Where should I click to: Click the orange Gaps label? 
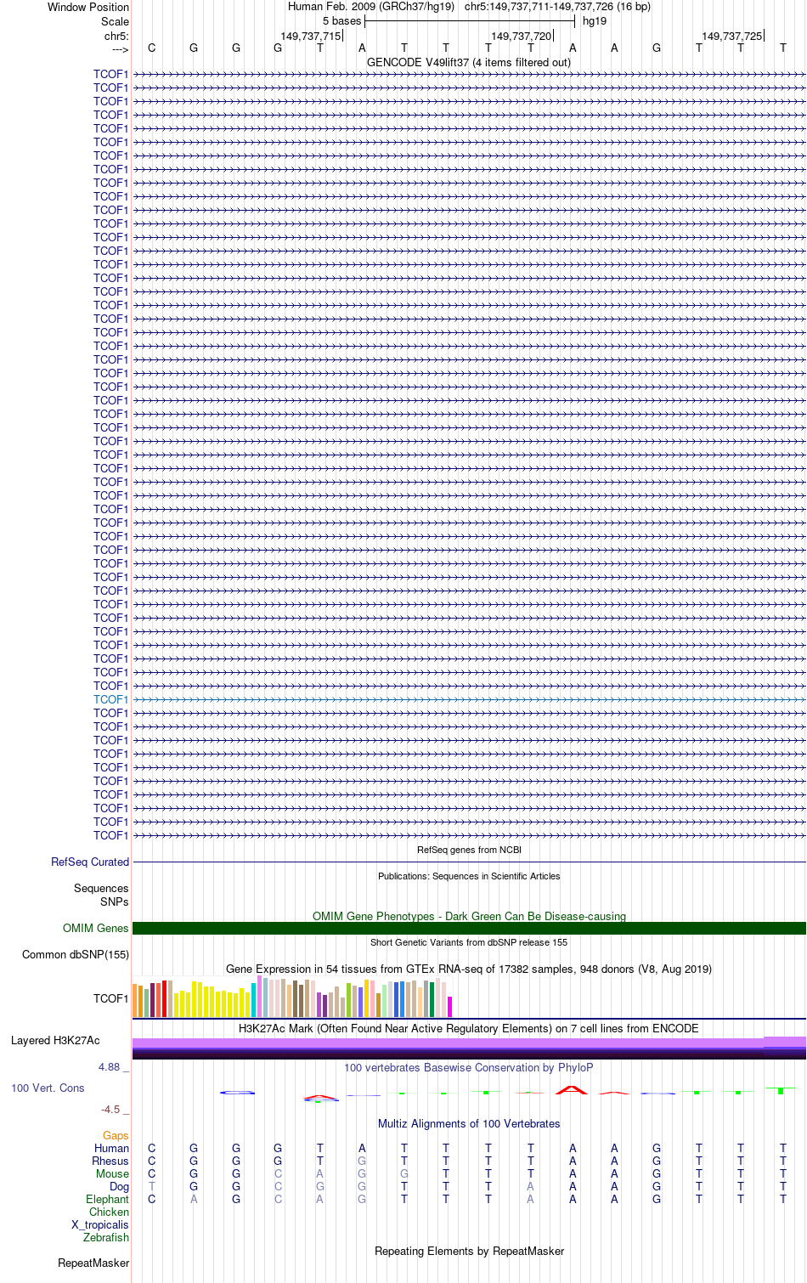click(116, 1135)
